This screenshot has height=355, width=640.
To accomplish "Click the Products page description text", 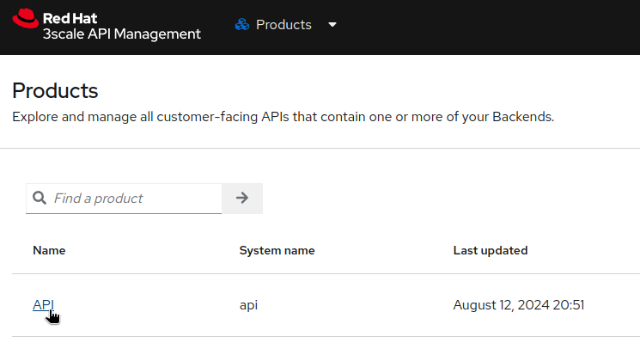I will tap(283, 117).
